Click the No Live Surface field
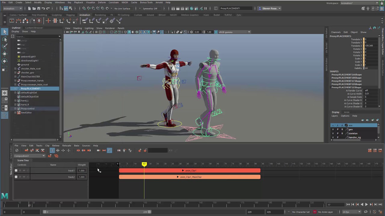This screenshot has height=216, width=385. click(122, 8)
